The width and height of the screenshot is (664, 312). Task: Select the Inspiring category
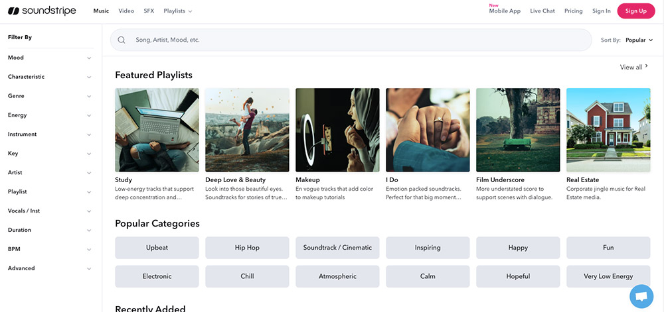[x=428, y=248]
